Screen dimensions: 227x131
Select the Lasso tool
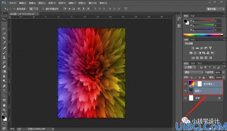click(x=4, y=29)
